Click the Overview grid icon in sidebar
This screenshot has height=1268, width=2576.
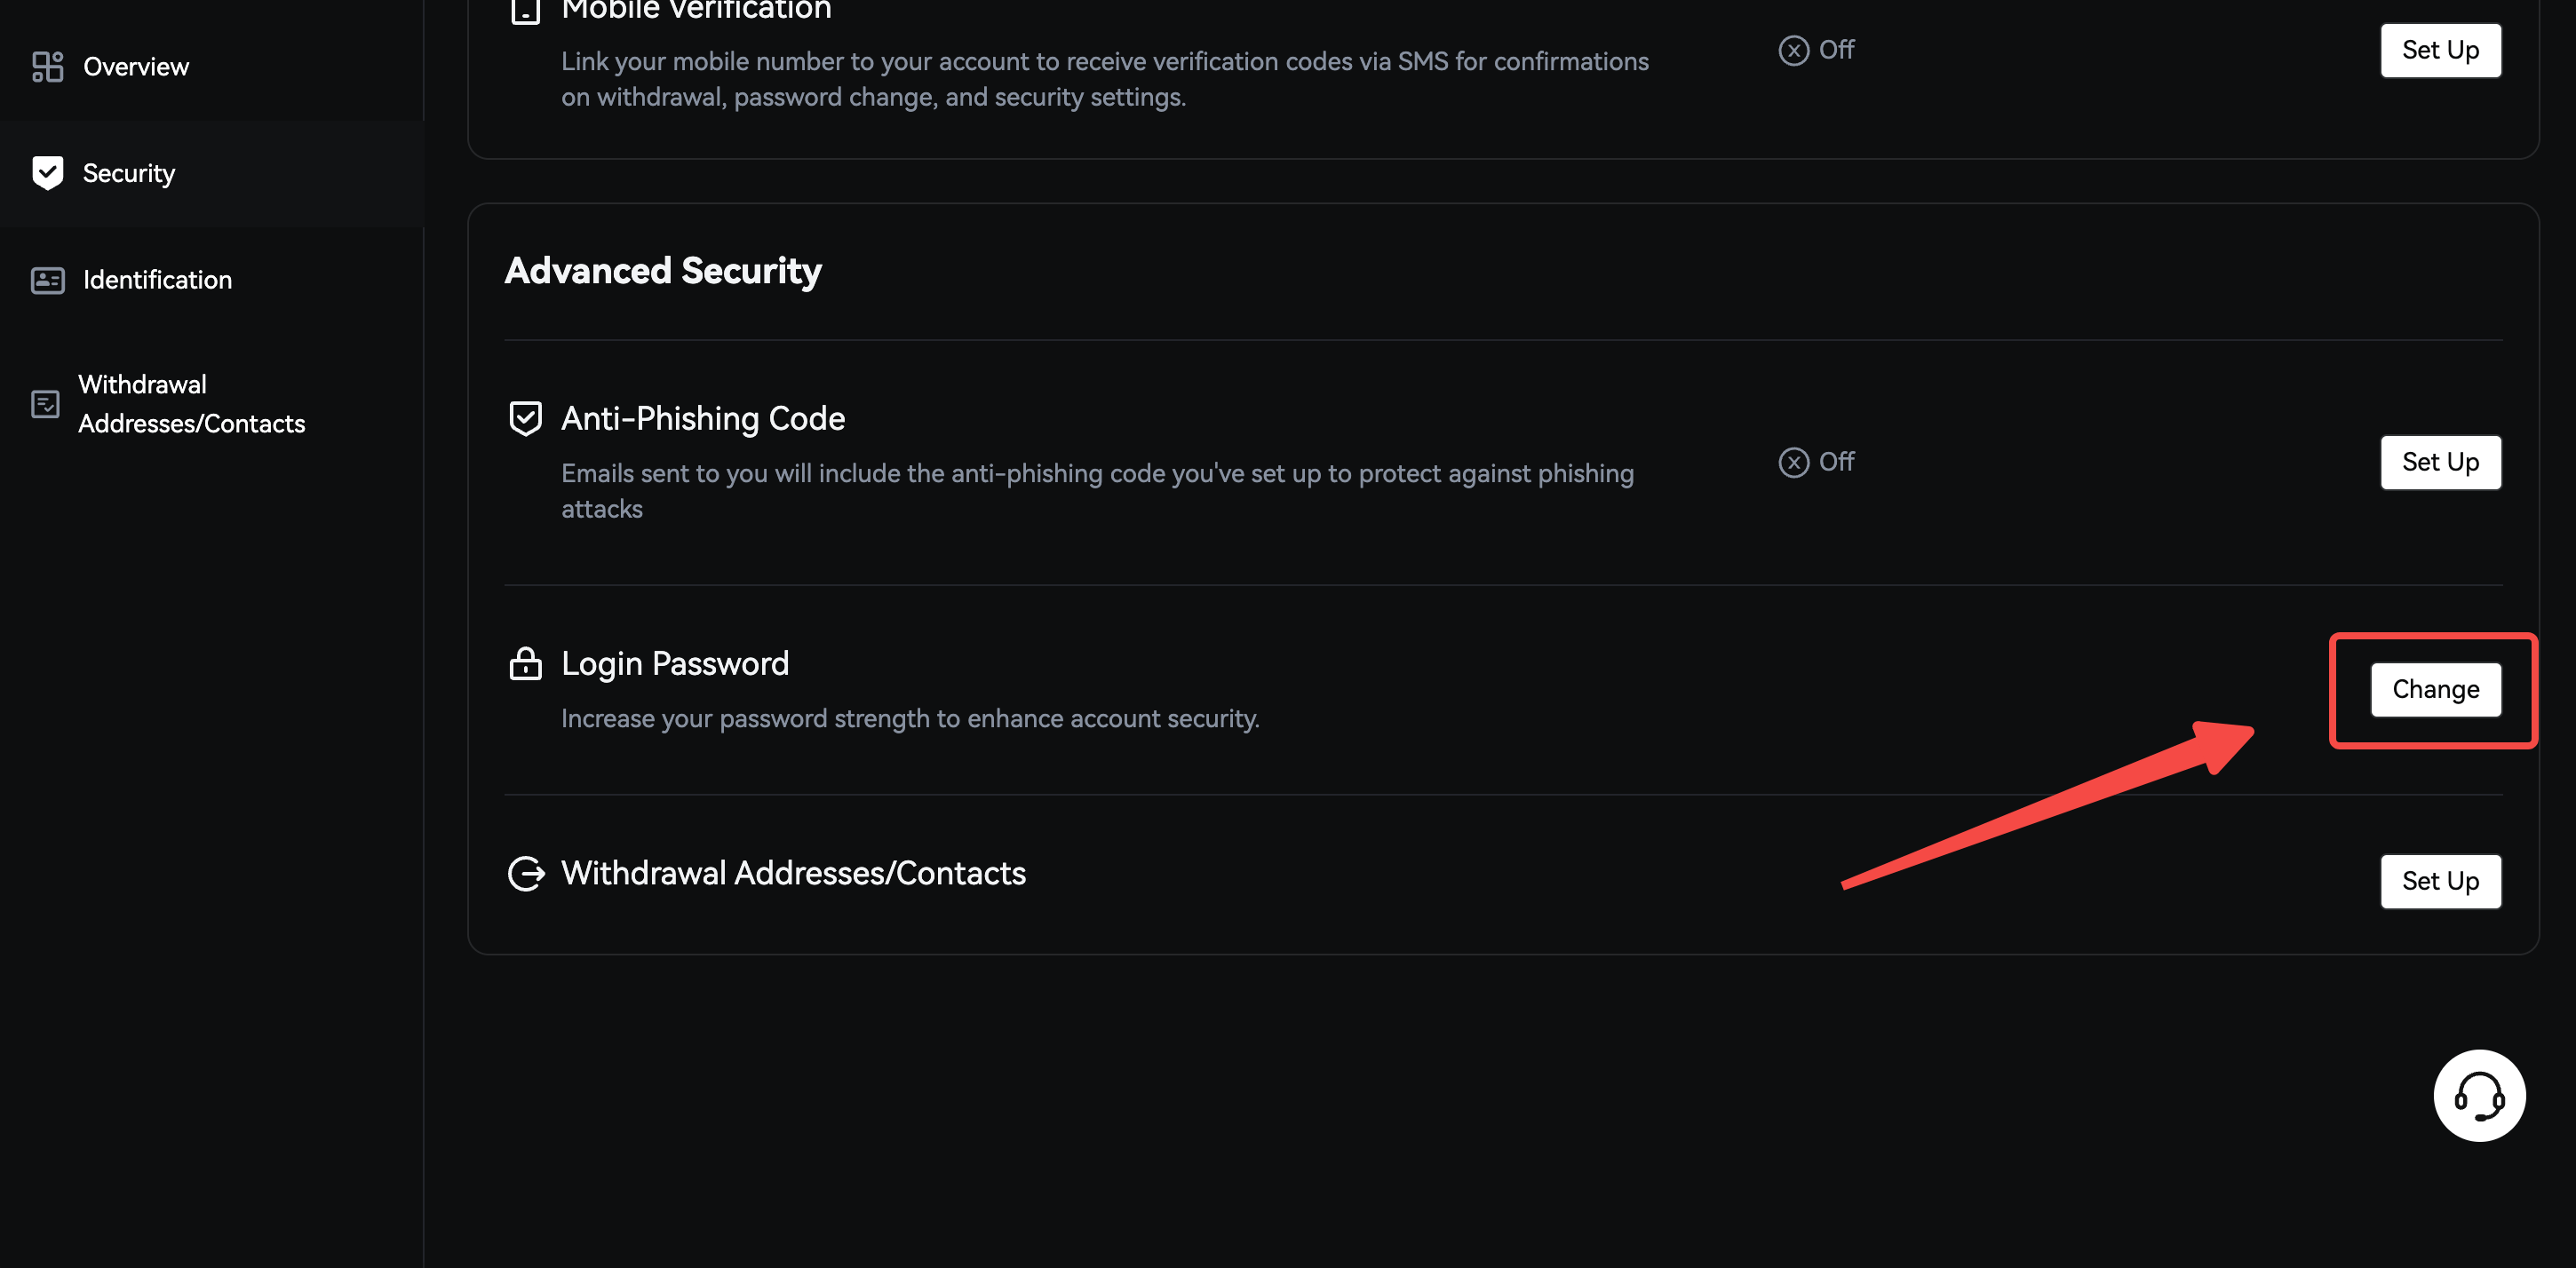point(47,67)
